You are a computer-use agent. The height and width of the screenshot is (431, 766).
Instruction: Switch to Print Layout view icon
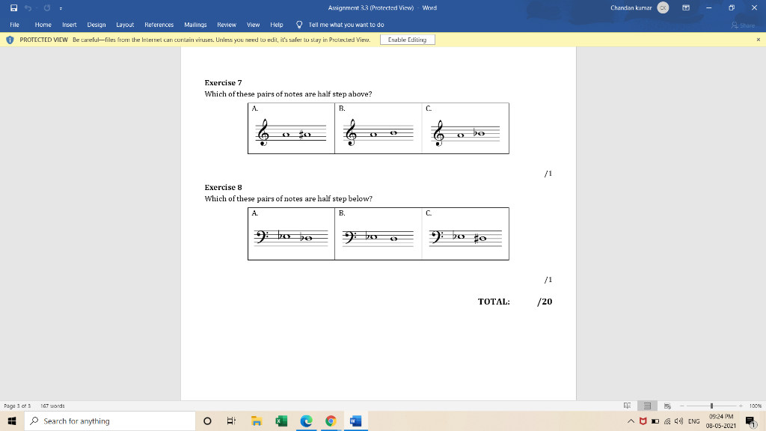coord(647,406)
